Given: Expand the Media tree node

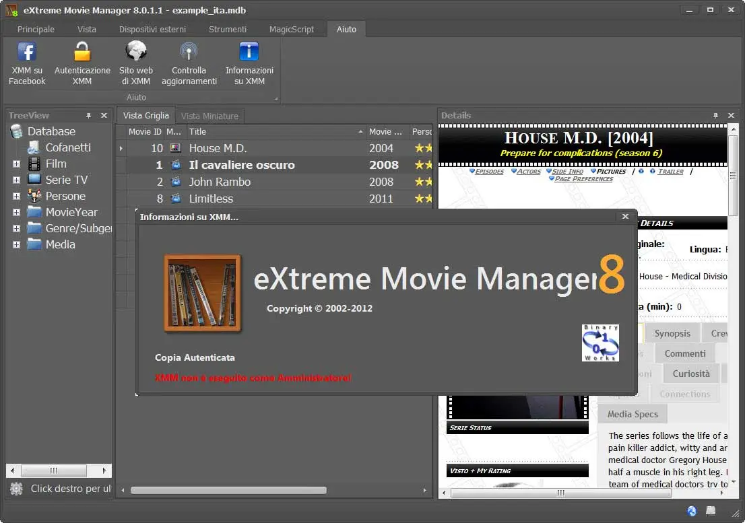Looking at the screenshot, I should [16, 244].
